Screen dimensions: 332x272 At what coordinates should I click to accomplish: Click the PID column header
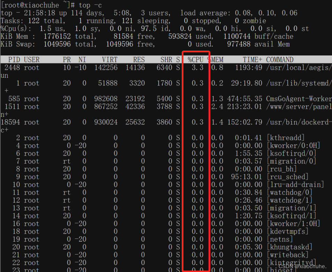[14, 60]
